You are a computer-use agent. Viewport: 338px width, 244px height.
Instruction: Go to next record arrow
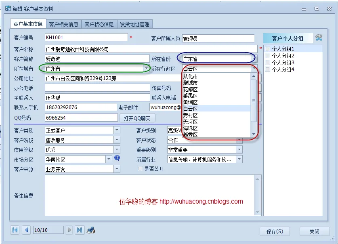point(69,230)
